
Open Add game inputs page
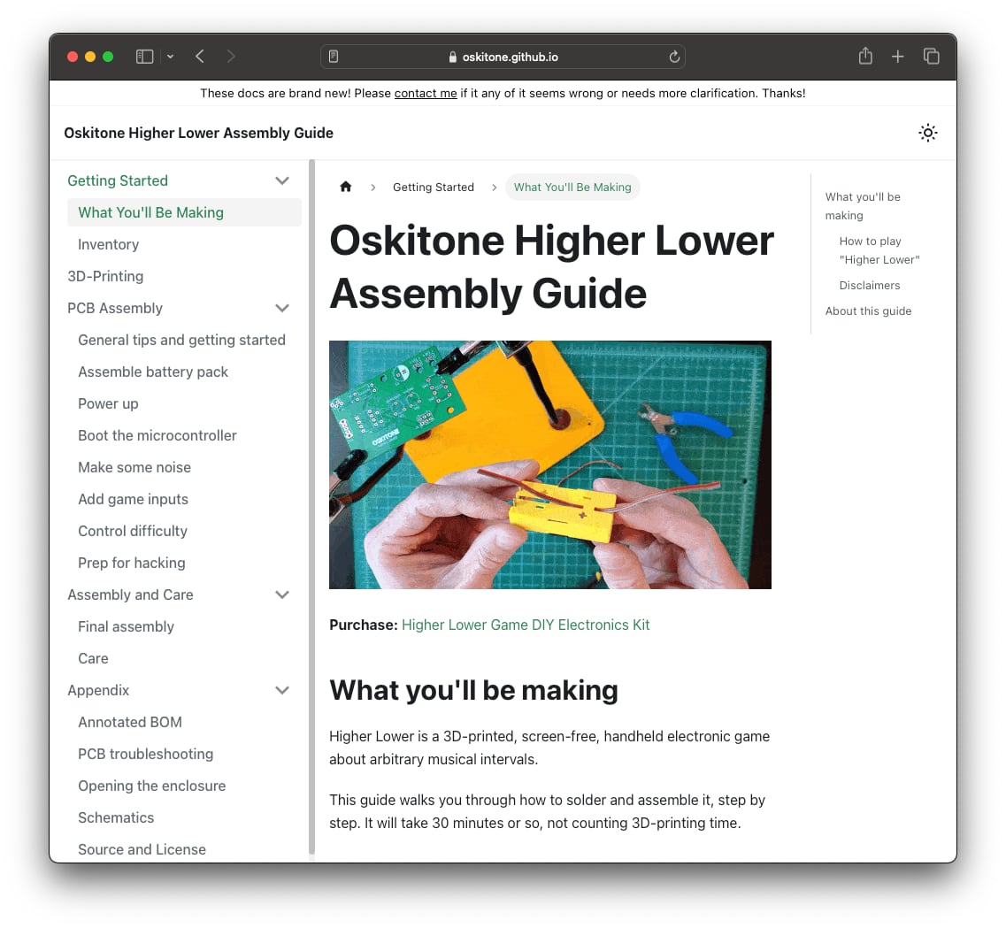point(134,500)
